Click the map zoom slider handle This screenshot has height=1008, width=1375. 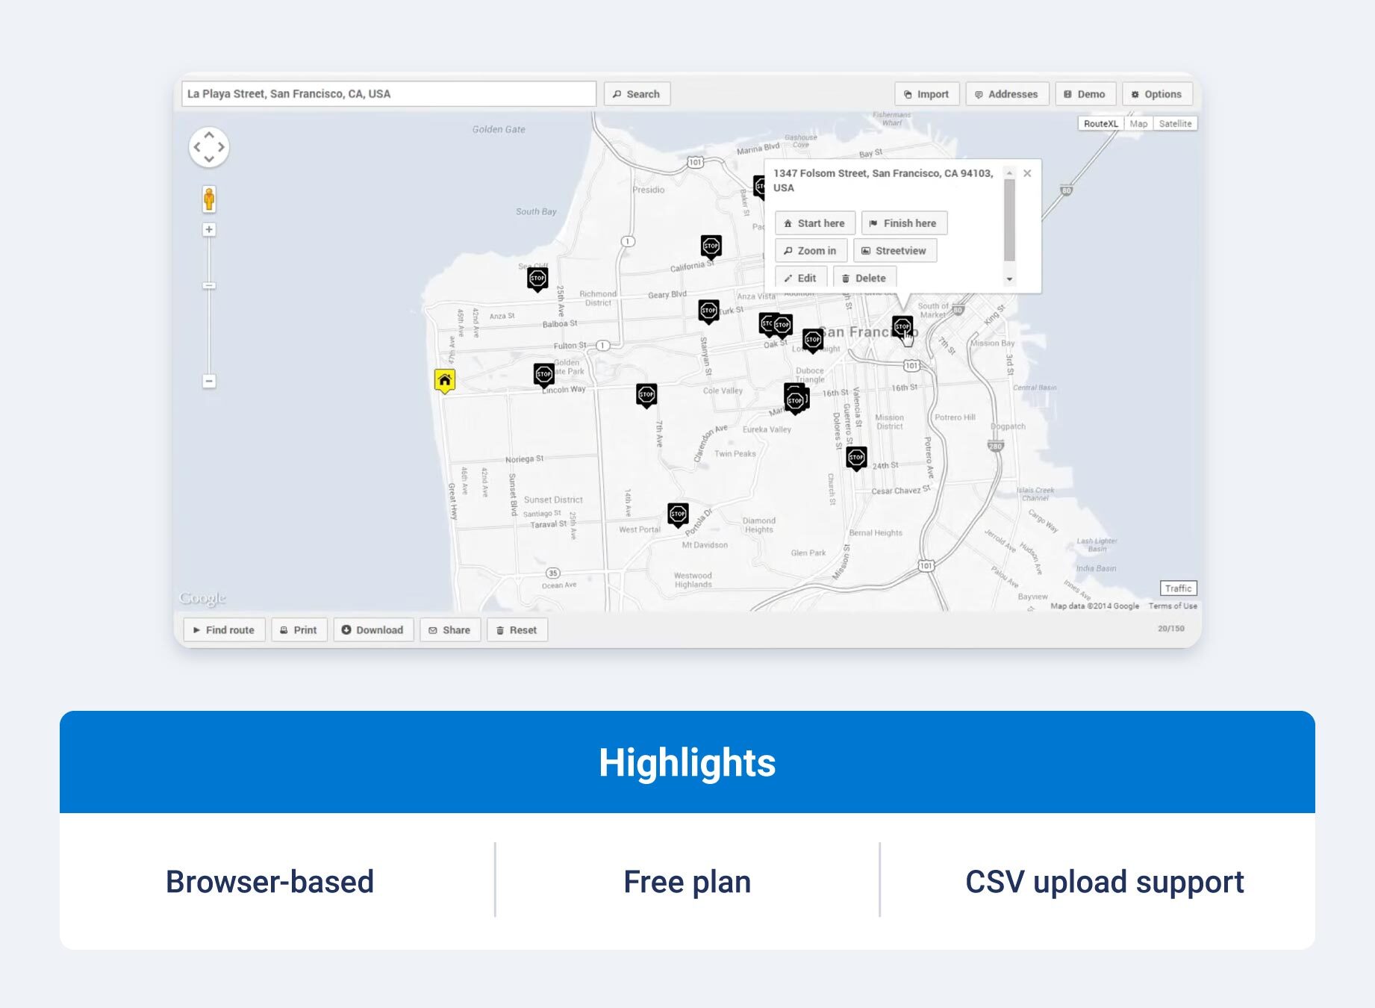(x=209, y=286)
